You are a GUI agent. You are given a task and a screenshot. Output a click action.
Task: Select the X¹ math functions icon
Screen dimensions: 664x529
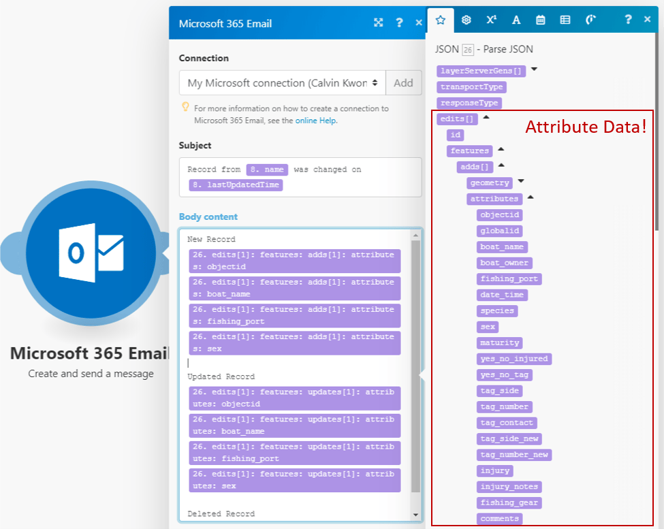click(491, 20)
